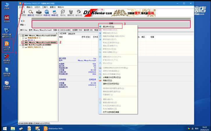Click the input language 英 tray indicator
This screenshot has height=131, width=211.
click(x=193, y=129)
